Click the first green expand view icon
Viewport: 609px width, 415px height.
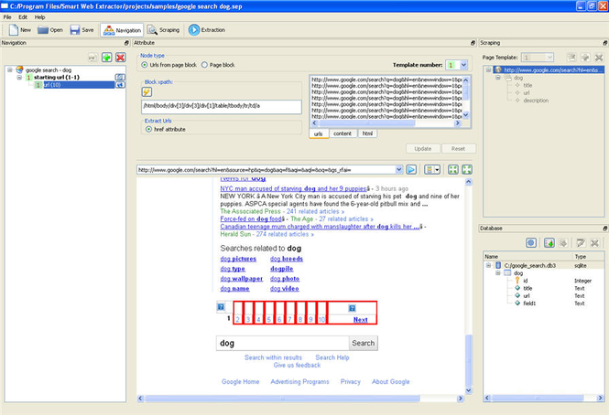[x=453, y=169]
